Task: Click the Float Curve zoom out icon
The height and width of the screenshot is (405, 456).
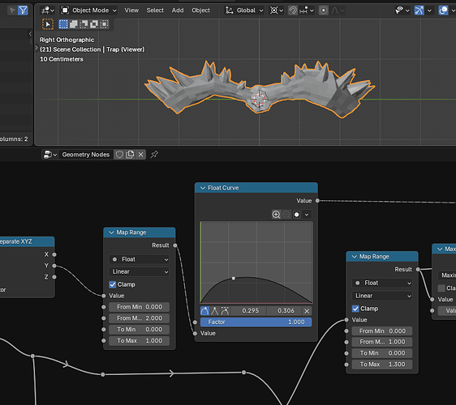Action: pyautogui.click(x=286, y=215)
